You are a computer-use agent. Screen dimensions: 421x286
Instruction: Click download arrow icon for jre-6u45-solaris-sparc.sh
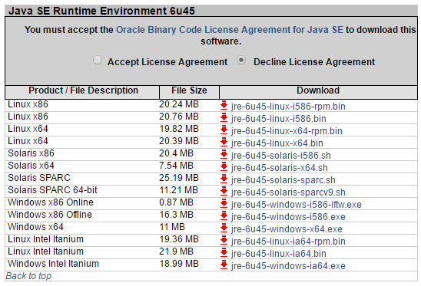224,179
